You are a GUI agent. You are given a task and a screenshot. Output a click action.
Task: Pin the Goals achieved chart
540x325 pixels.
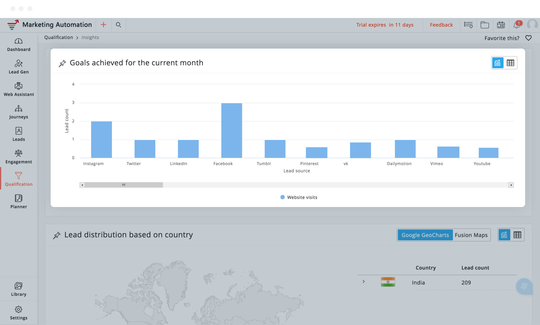tap(62, 63)
